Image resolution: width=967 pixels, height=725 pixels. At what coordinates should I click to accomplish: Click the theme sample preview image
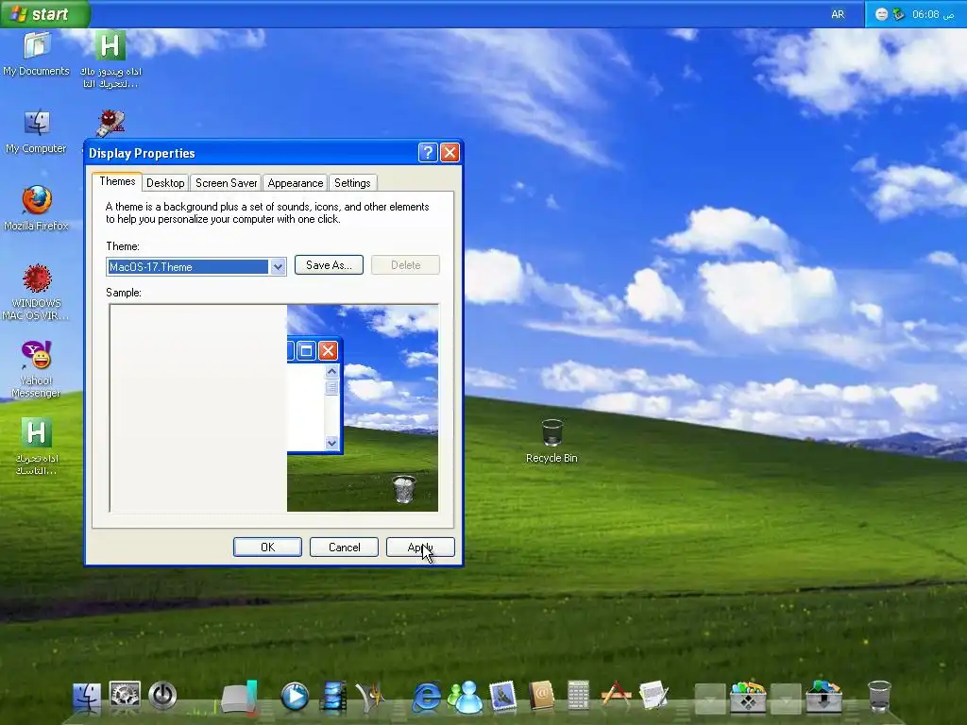pos(274,408)
